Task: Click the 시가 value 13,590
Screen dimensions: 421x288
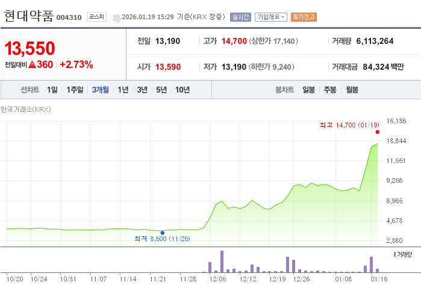Action: [168, 67]
